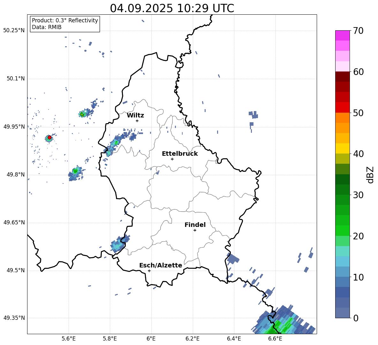Click the colorbar tick value 30
378x345 pixels.
pyautogui.click(x=358, y=195)
